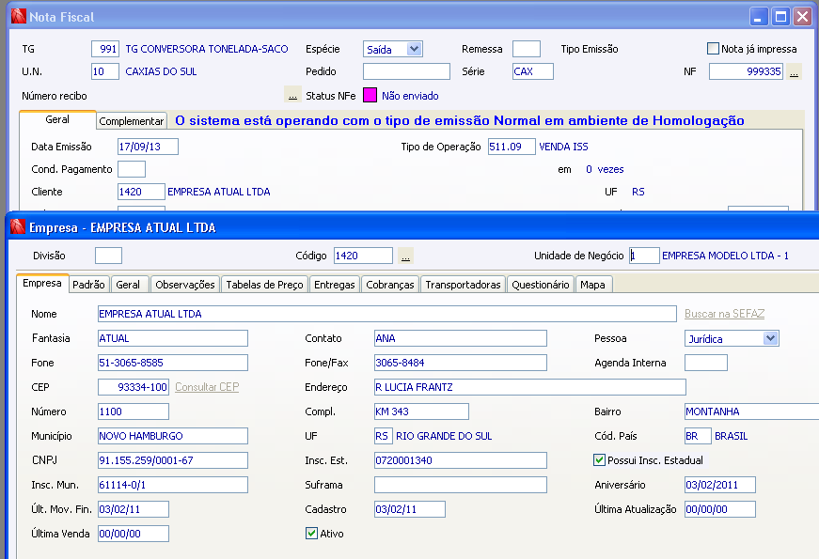Click Endereço field R LUCIA FRANTZ
Screen dimensions: 819x559
click(x=530, y=387)
